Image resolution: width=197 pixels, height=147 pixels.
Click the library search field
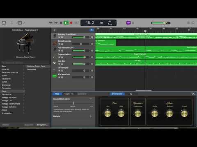click(25, 62)
